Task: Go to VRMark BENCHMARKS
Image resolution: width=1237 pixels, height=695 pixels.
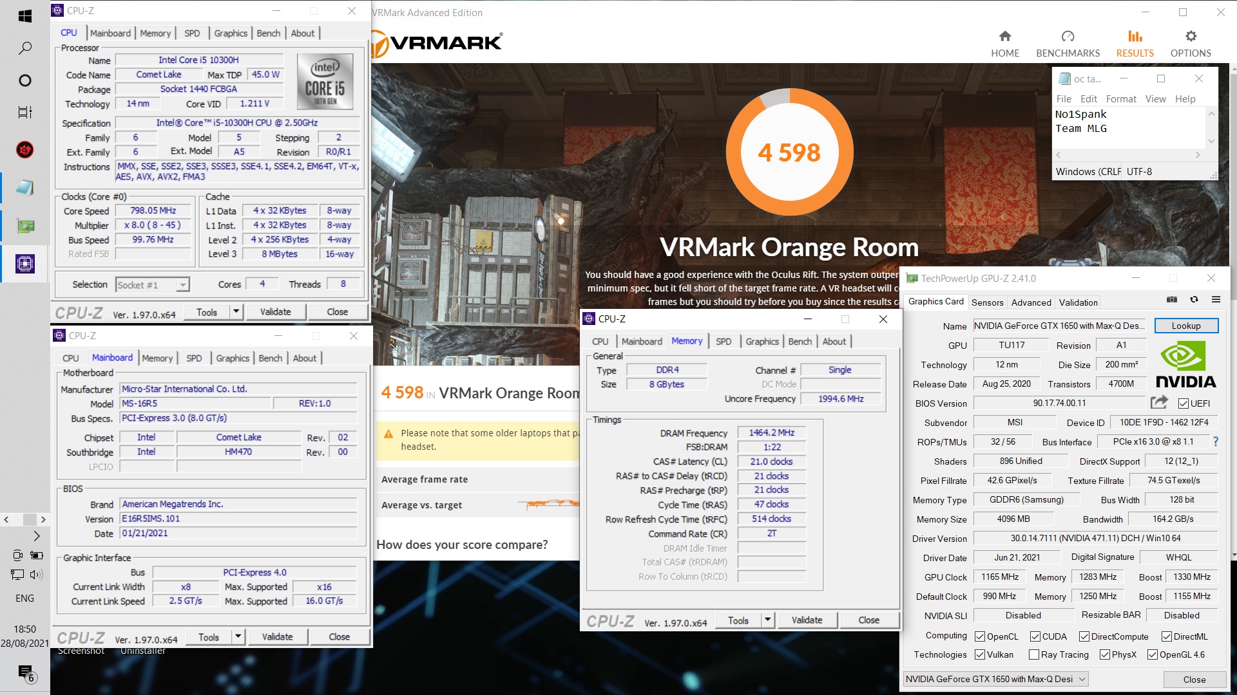Action: [1068, 44]
